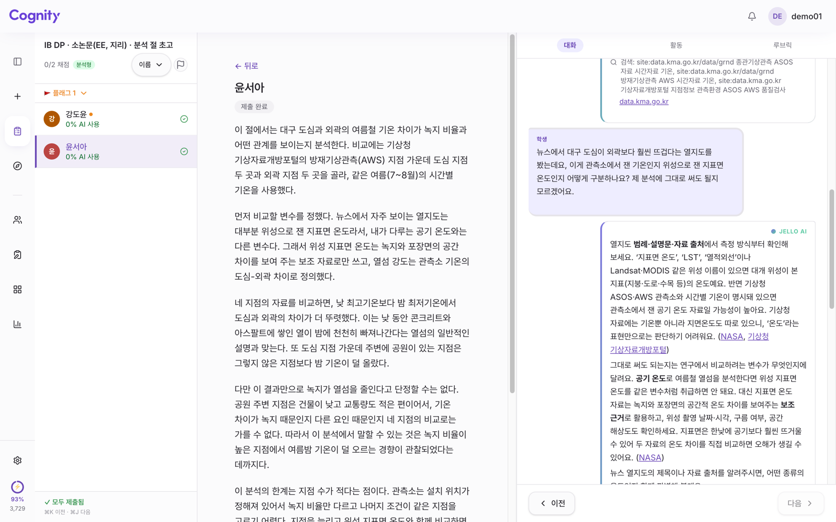This screenshot has width=836, height=522.
Task: Expand the 플래그 1 group
Action: [x=66, y=93]
